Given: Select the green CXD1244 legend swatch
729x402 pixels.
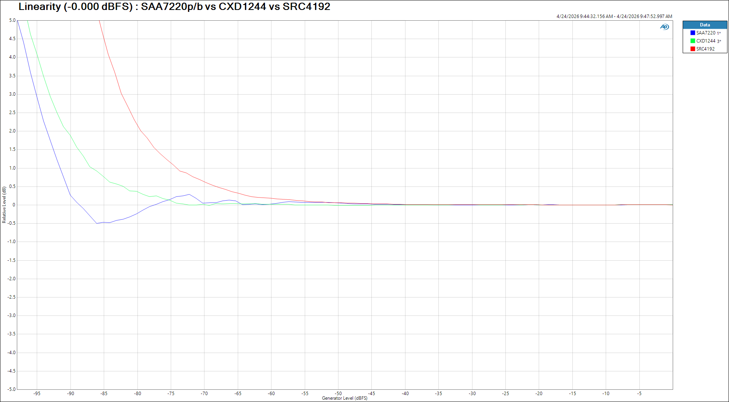Looking at the screenshot, I should 693,41.
